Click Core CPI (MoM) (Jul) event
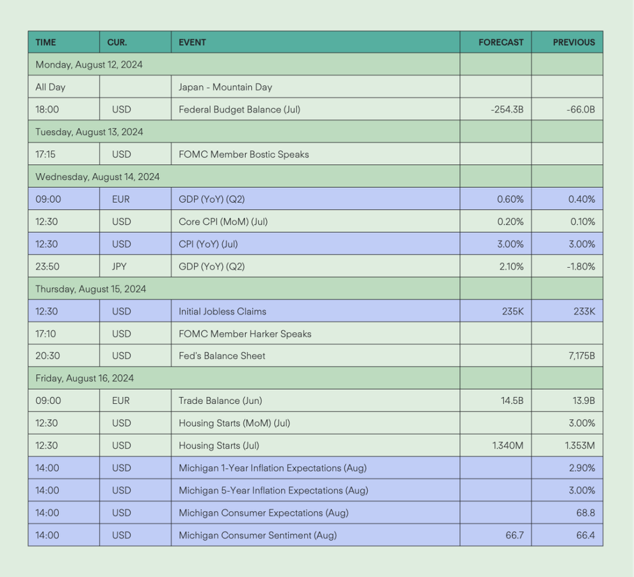634x577 pixels. coord(224,221)
